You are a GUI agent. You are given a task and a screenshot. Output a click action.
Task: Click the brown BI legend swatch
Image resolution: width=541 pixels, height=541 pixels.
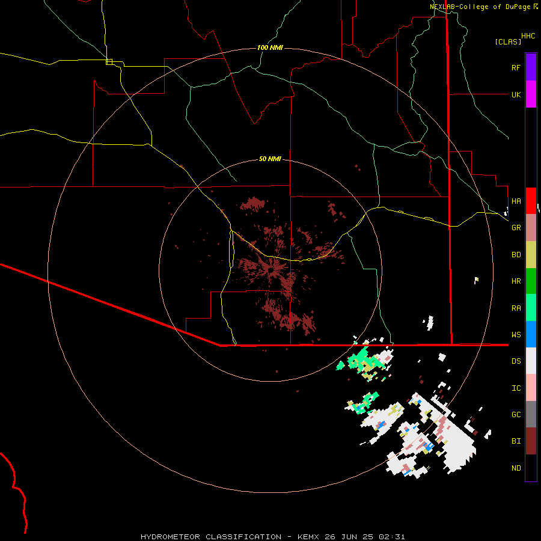(531, 441)
